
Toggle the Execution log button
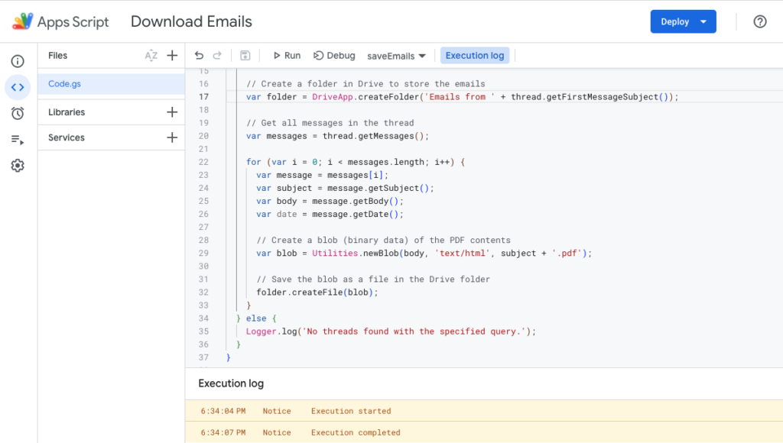(x=475, y=56)
